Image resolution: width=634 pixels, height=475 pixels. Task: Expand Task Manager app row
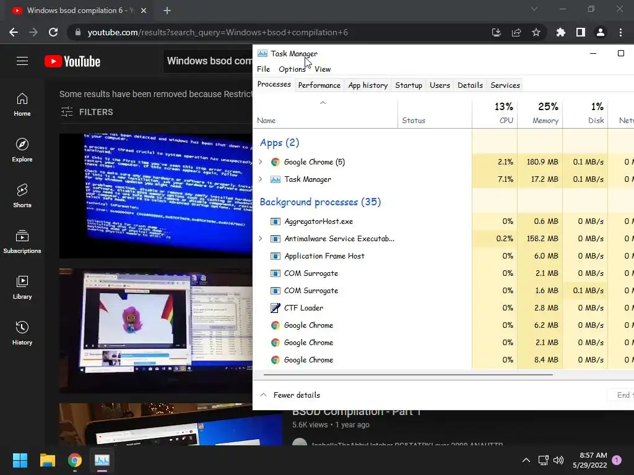point(261,179)
